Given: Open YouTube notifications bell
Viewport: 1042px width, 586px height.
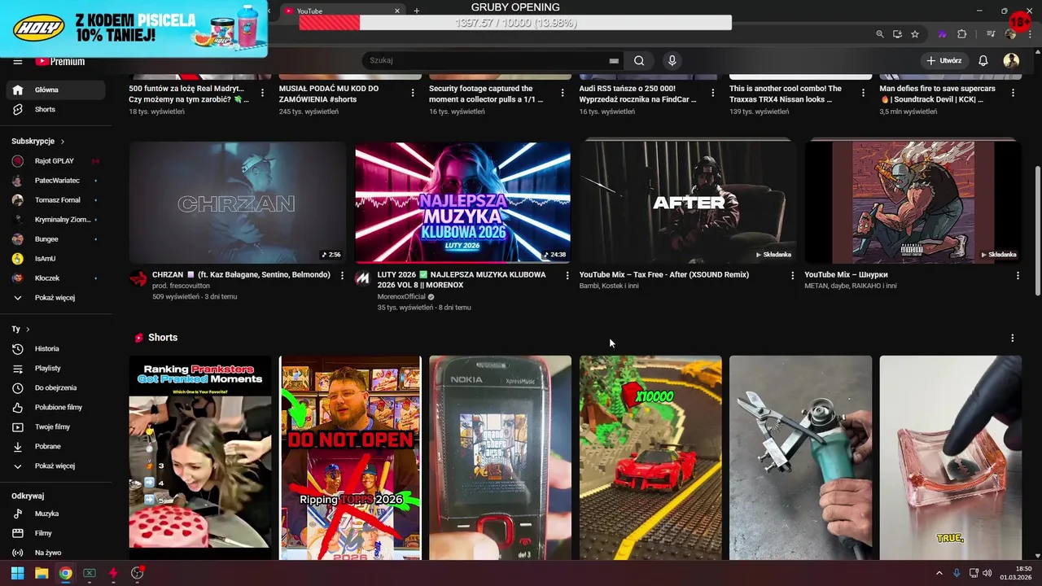Looking at the screenshot, I should tap(983, 60).
